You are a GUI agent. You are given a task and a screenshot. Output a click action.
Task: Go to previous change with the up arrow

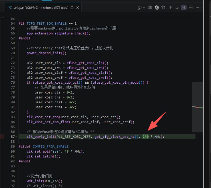170,8
